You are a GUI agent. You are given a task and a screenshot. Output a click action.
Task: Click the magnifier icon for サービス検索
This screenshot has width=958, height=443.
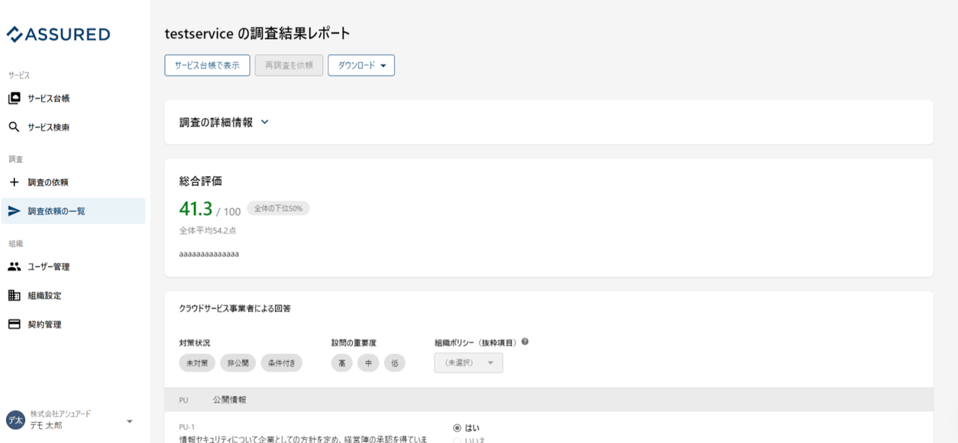[x=14, y=127]
